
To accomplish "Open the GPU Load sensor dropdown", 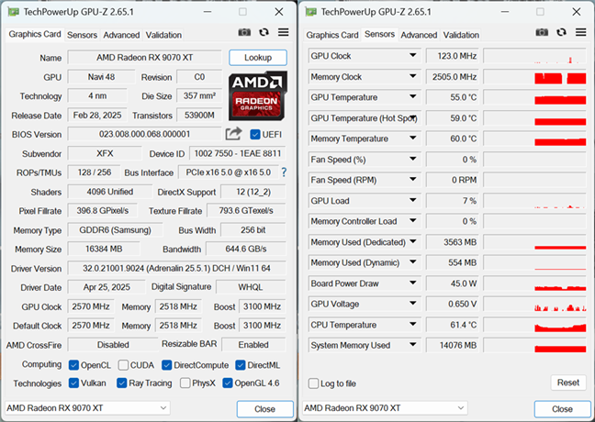I will (x=413, y=200).
